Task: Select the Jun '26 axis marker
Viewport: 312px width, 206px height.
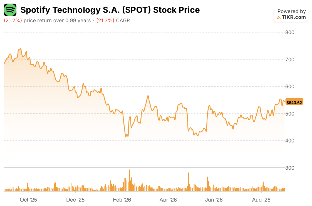Action: tap(214, 200)
